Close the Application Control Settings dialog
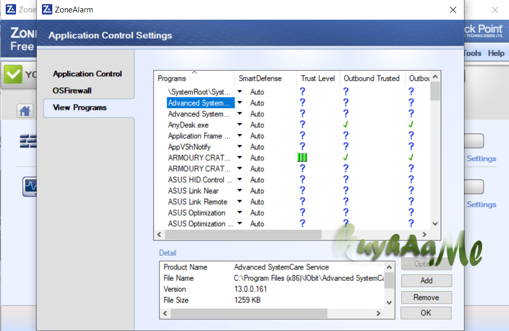This screenshot has width=509, height=331. pyautogui.click(x=453, y=10)
